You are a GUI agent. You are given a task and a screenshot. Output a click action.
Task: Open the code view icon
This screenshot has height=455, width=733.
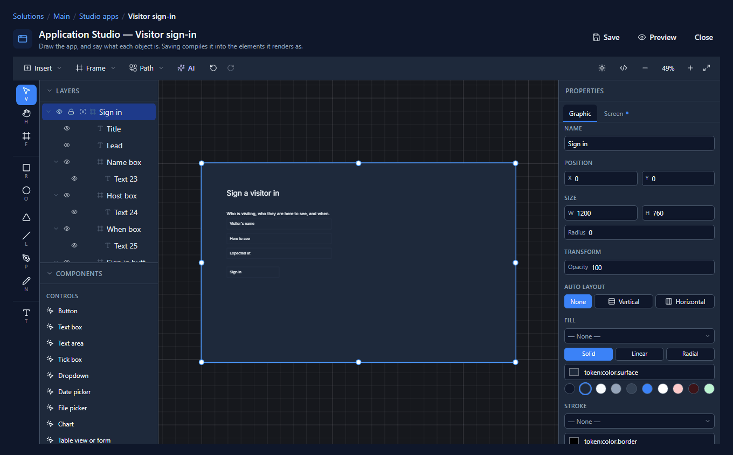click(624, 68)
